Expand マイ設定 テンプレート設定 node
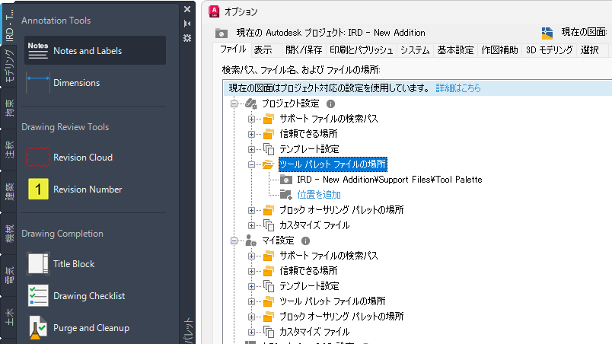The image size is (612, 344). coord(251,286)
